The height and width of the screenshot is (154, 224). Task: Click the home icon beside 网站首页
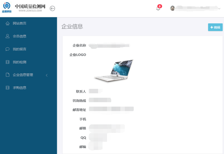(x=7, y=23)
